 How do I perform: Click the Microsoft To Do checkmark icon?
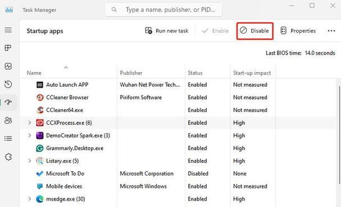point(39,173)
